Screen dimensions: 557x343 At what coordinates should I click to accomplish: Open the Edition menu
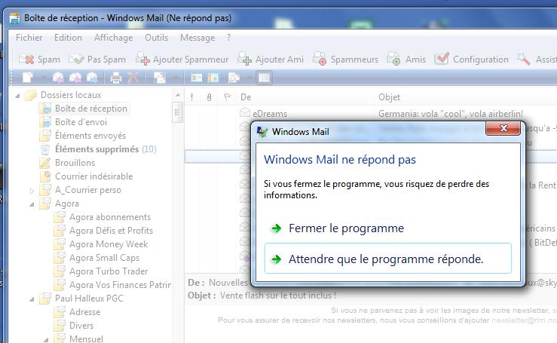pyautogui.click(x=68, y=38)
